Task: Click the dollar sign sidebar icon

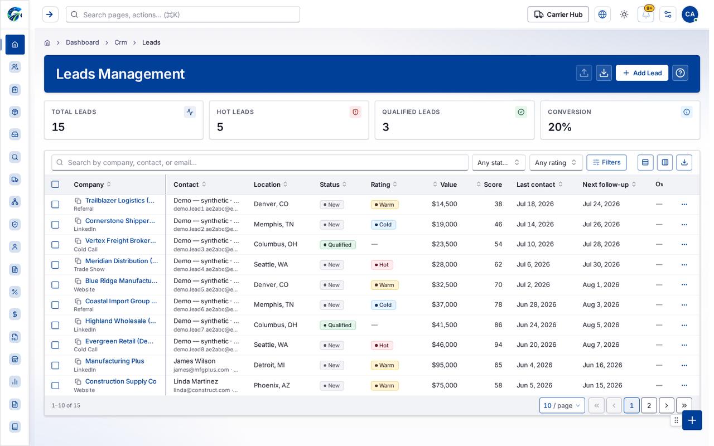Action: 15,314
